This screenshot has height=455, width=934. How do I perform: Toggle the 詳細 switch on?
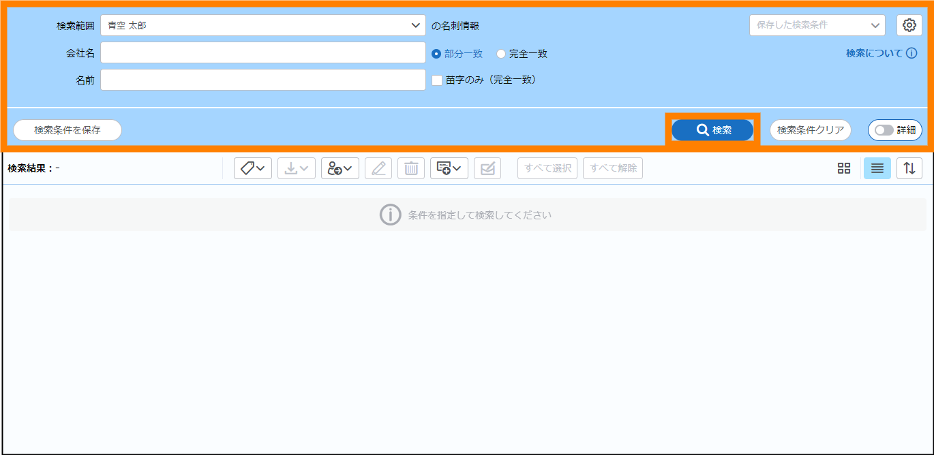point(884,130)
